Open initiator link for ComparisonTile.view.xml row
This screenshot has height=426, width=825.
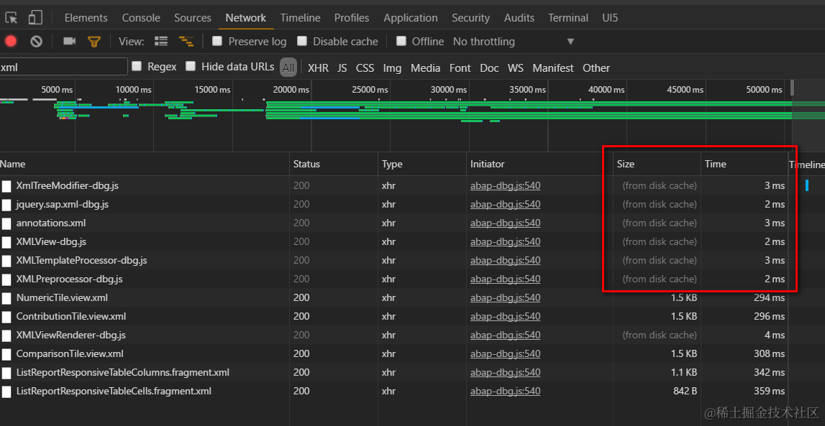tap(505, 353)
